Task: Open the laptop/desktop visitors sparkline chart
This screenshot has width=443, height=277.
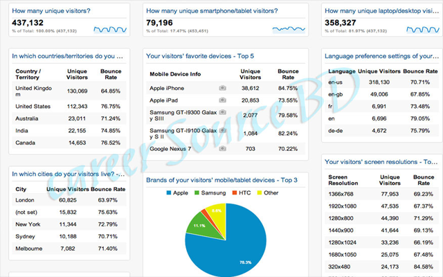Action: [423, 29]
